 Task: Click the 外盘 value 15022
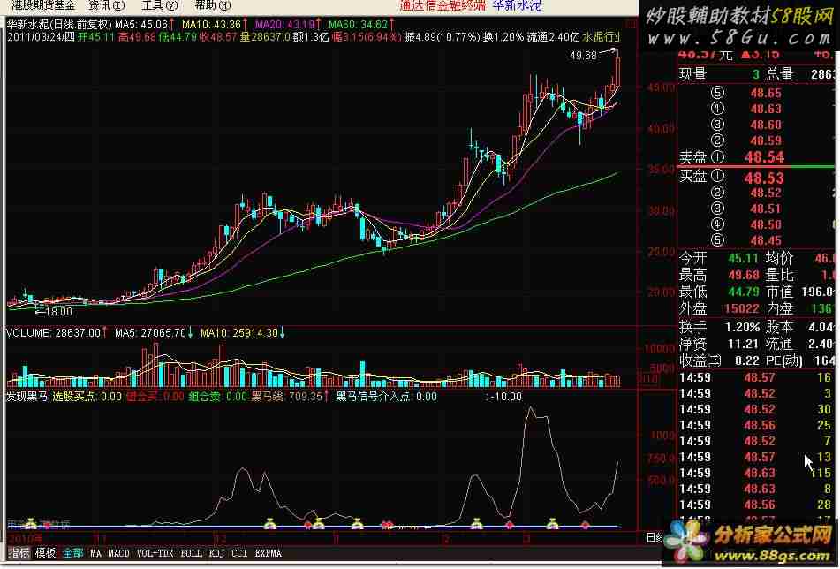click(x=741, y=308)
